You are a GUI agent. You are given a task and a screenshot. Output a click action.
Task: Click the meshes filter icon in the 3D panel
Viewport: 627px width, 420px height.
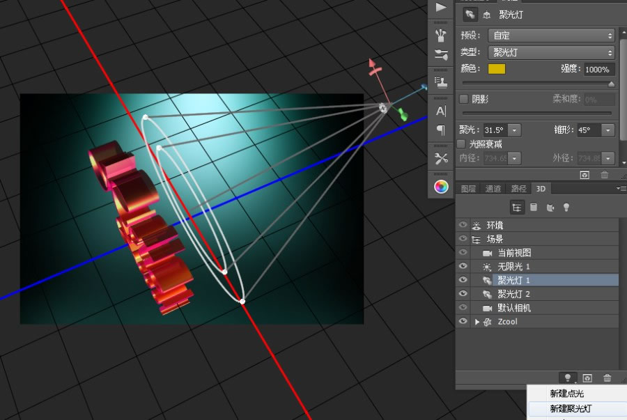533,207
